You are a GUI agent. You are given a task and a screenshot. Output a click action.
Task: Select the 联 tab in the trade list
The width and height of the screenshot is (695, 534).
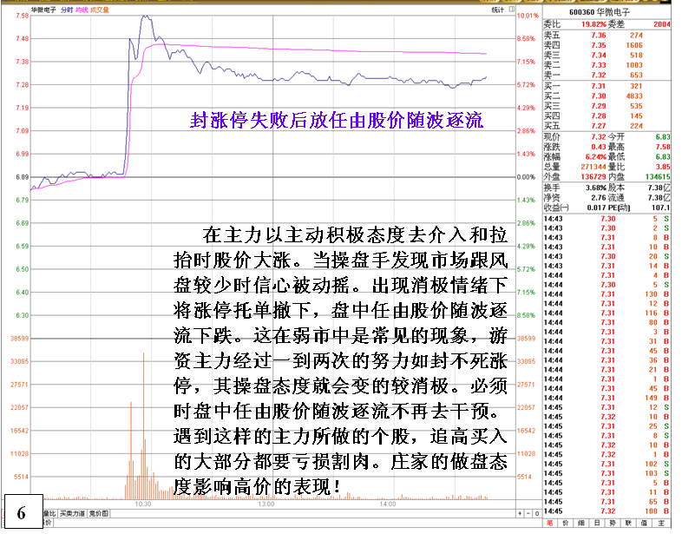click(628, 523)
